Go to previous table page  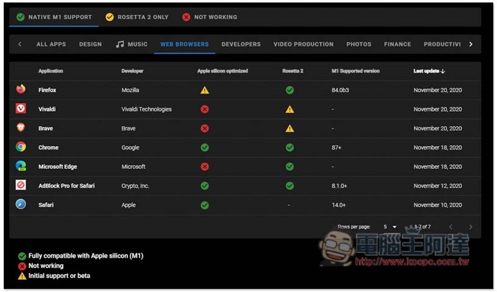click(451, 227)
